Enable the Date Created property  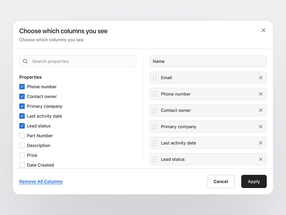(22, 165)
